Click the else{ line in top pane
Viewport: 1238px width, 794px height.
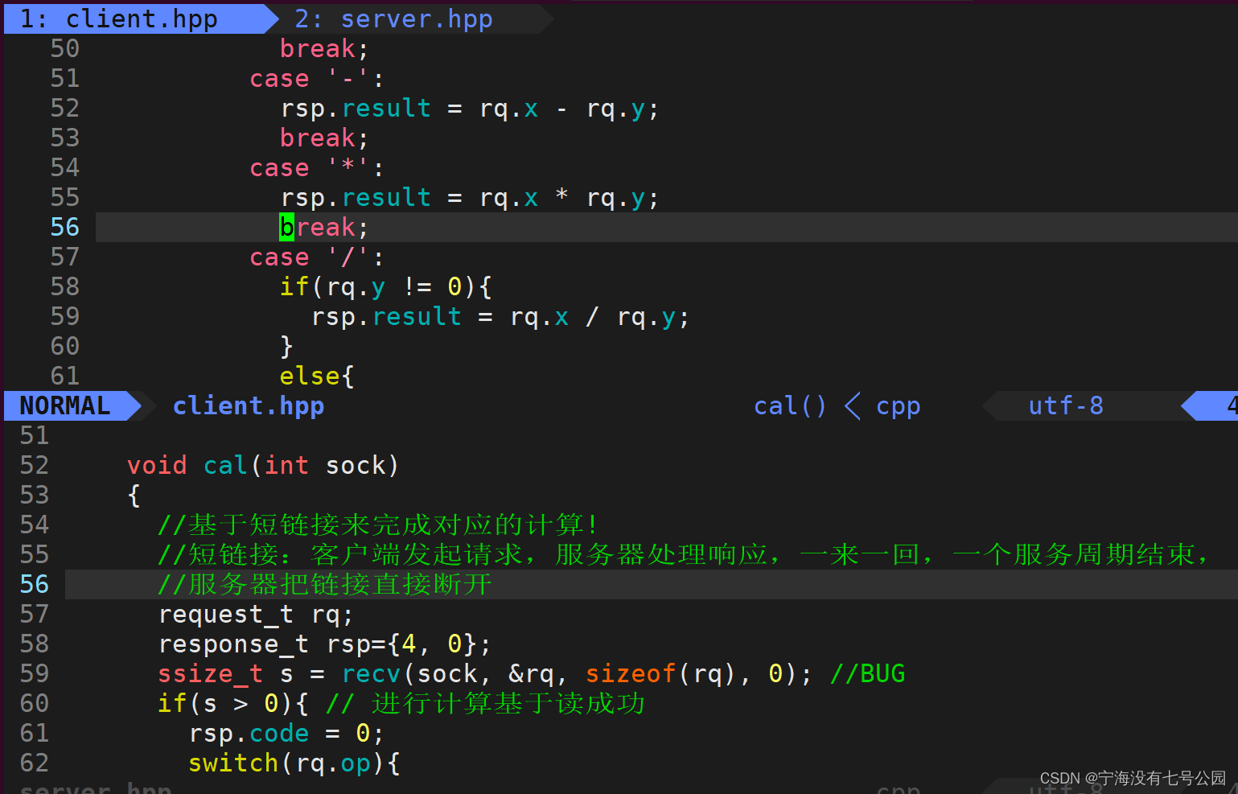click(317, 376)
